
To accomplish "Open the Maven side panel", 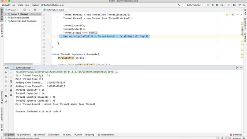I will 245,37.
